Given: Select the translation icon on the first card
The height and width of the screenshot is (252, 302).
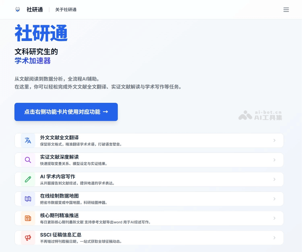Looking at the screenshot, I should (28, 140).
